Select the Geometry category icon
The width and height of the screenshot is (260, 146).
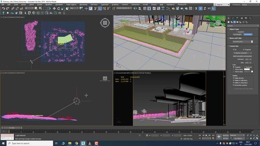(228, 22)
